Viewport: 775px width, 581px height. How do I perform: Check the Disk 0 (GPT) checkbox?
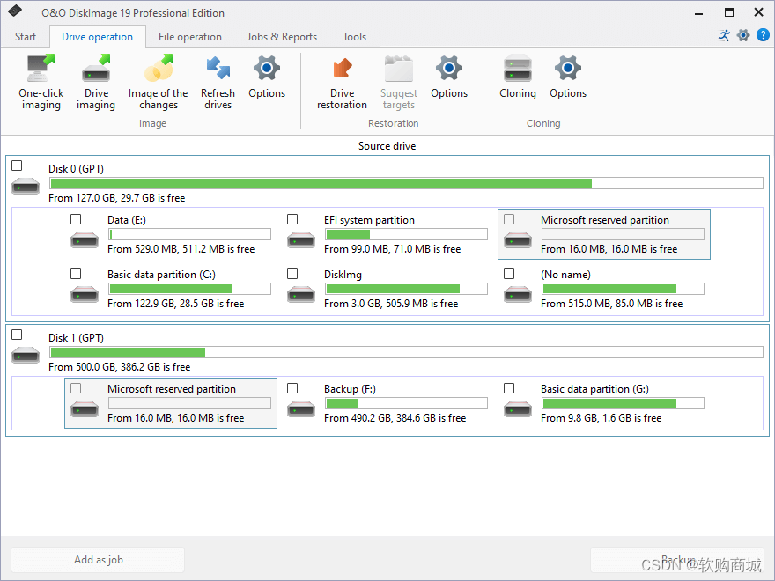tap(17, 165)
